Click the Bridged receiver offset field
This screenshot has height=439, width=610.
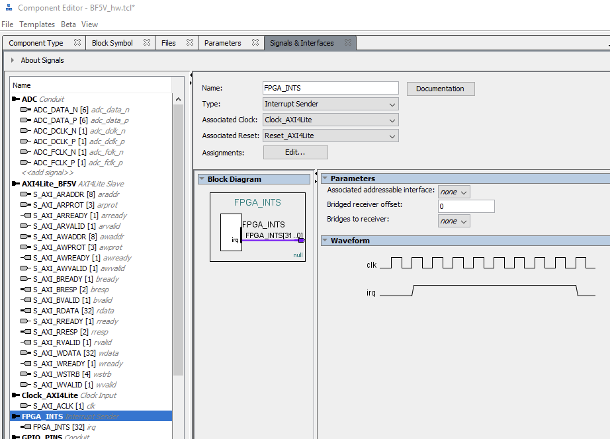coord(466,206)
